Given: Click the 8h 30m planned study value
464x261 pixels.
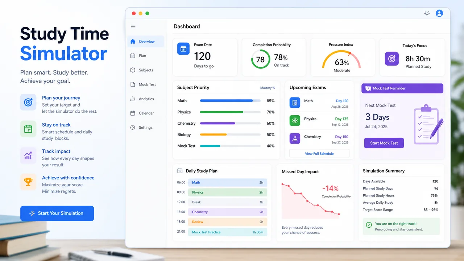Looking at the screenshot, I should pos(418,59).
